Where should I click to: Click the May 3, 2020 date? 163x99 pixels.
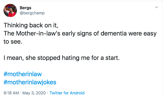coord(34,93)
